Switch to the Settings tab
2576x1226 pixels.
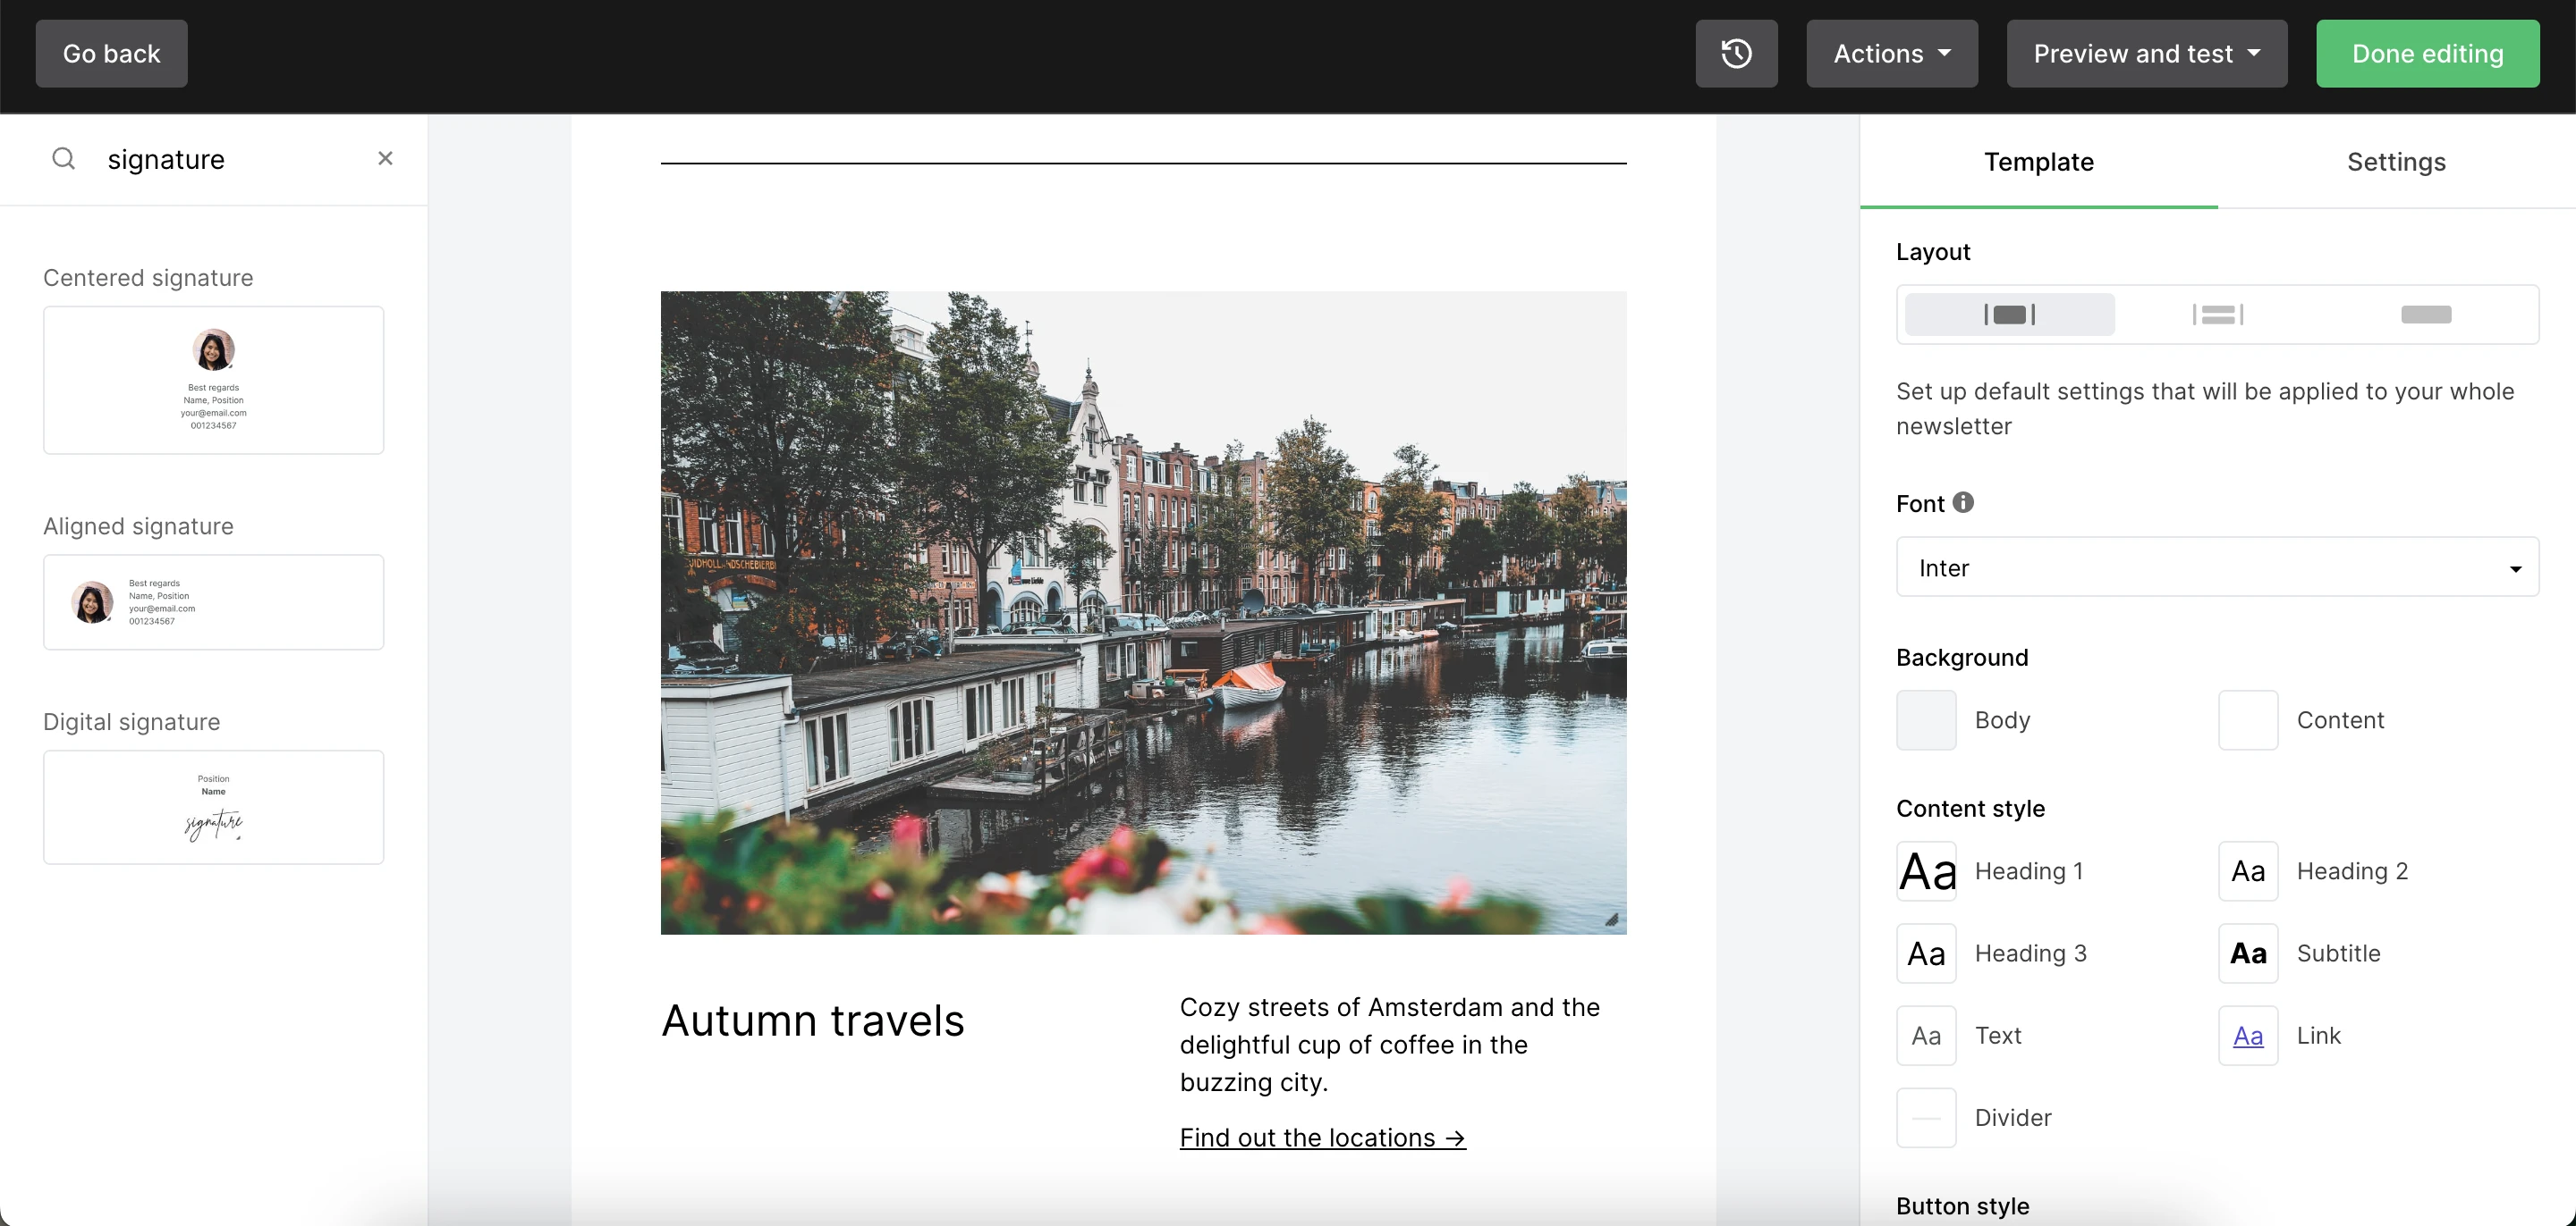[x=2395, y=162]
